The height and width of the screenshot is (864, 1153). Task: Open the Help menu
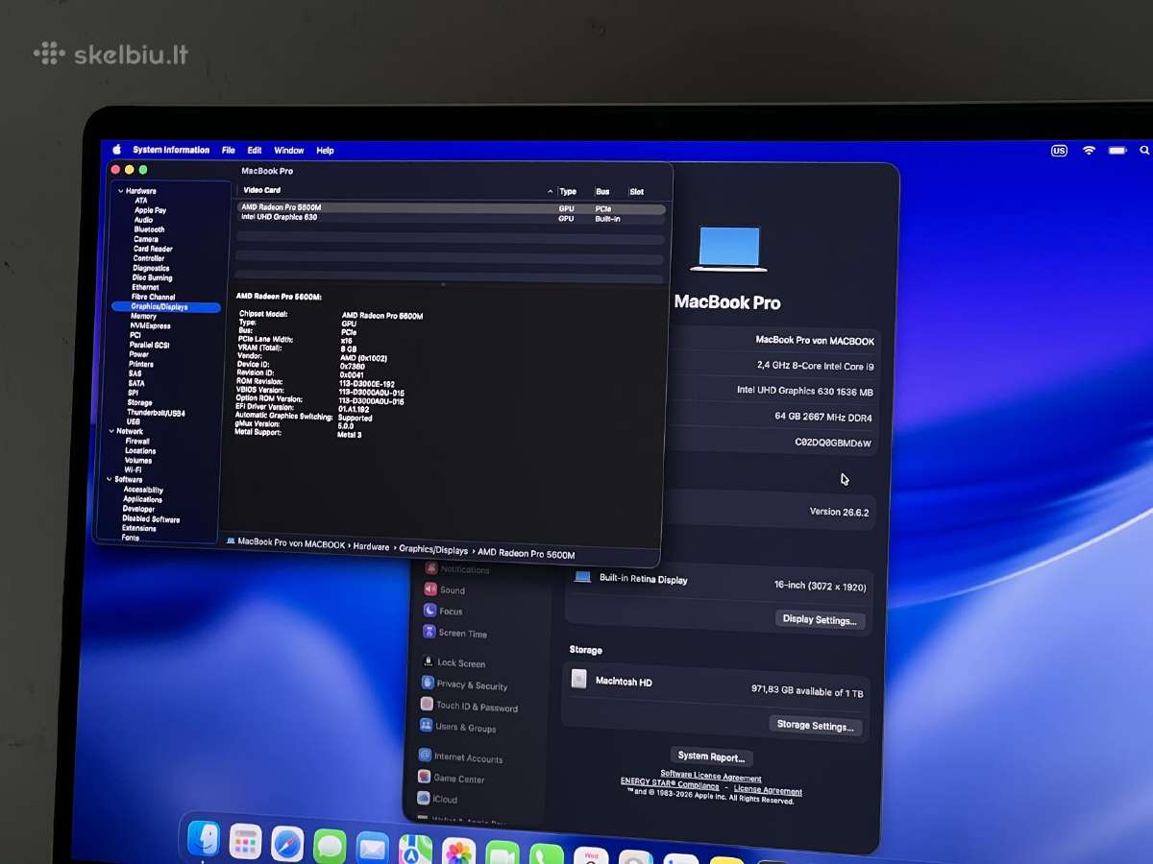(x=326, y=151)
